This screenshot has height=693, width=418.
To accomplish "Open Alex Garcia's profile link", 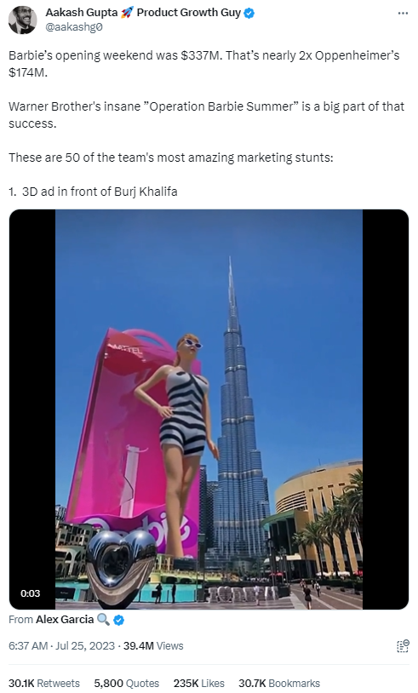I will pyautogui.click(x=65, y=620).
